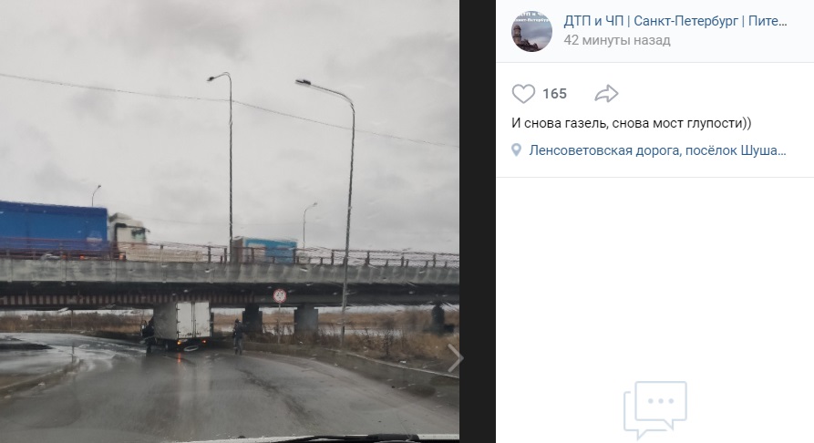814x443 pixels.
Task: Click the 165 likes counter
Action: (554, 94)
